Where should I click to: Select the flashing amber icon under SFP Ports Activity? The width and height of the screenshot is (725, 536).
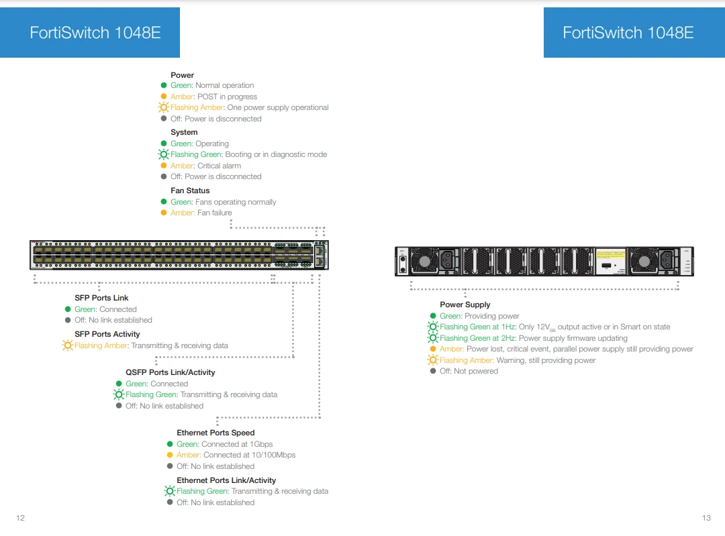pos(68,345)
